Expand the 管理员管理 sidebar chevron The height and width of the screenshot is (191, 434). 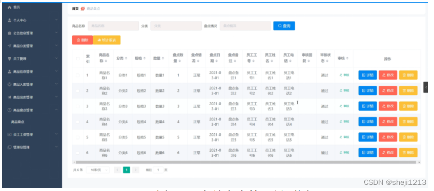tap(56, 147)
